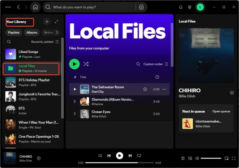Show more filter chips with the chevron
The height and width of the screenshot is (168, 239).
(x=57, y=32)
